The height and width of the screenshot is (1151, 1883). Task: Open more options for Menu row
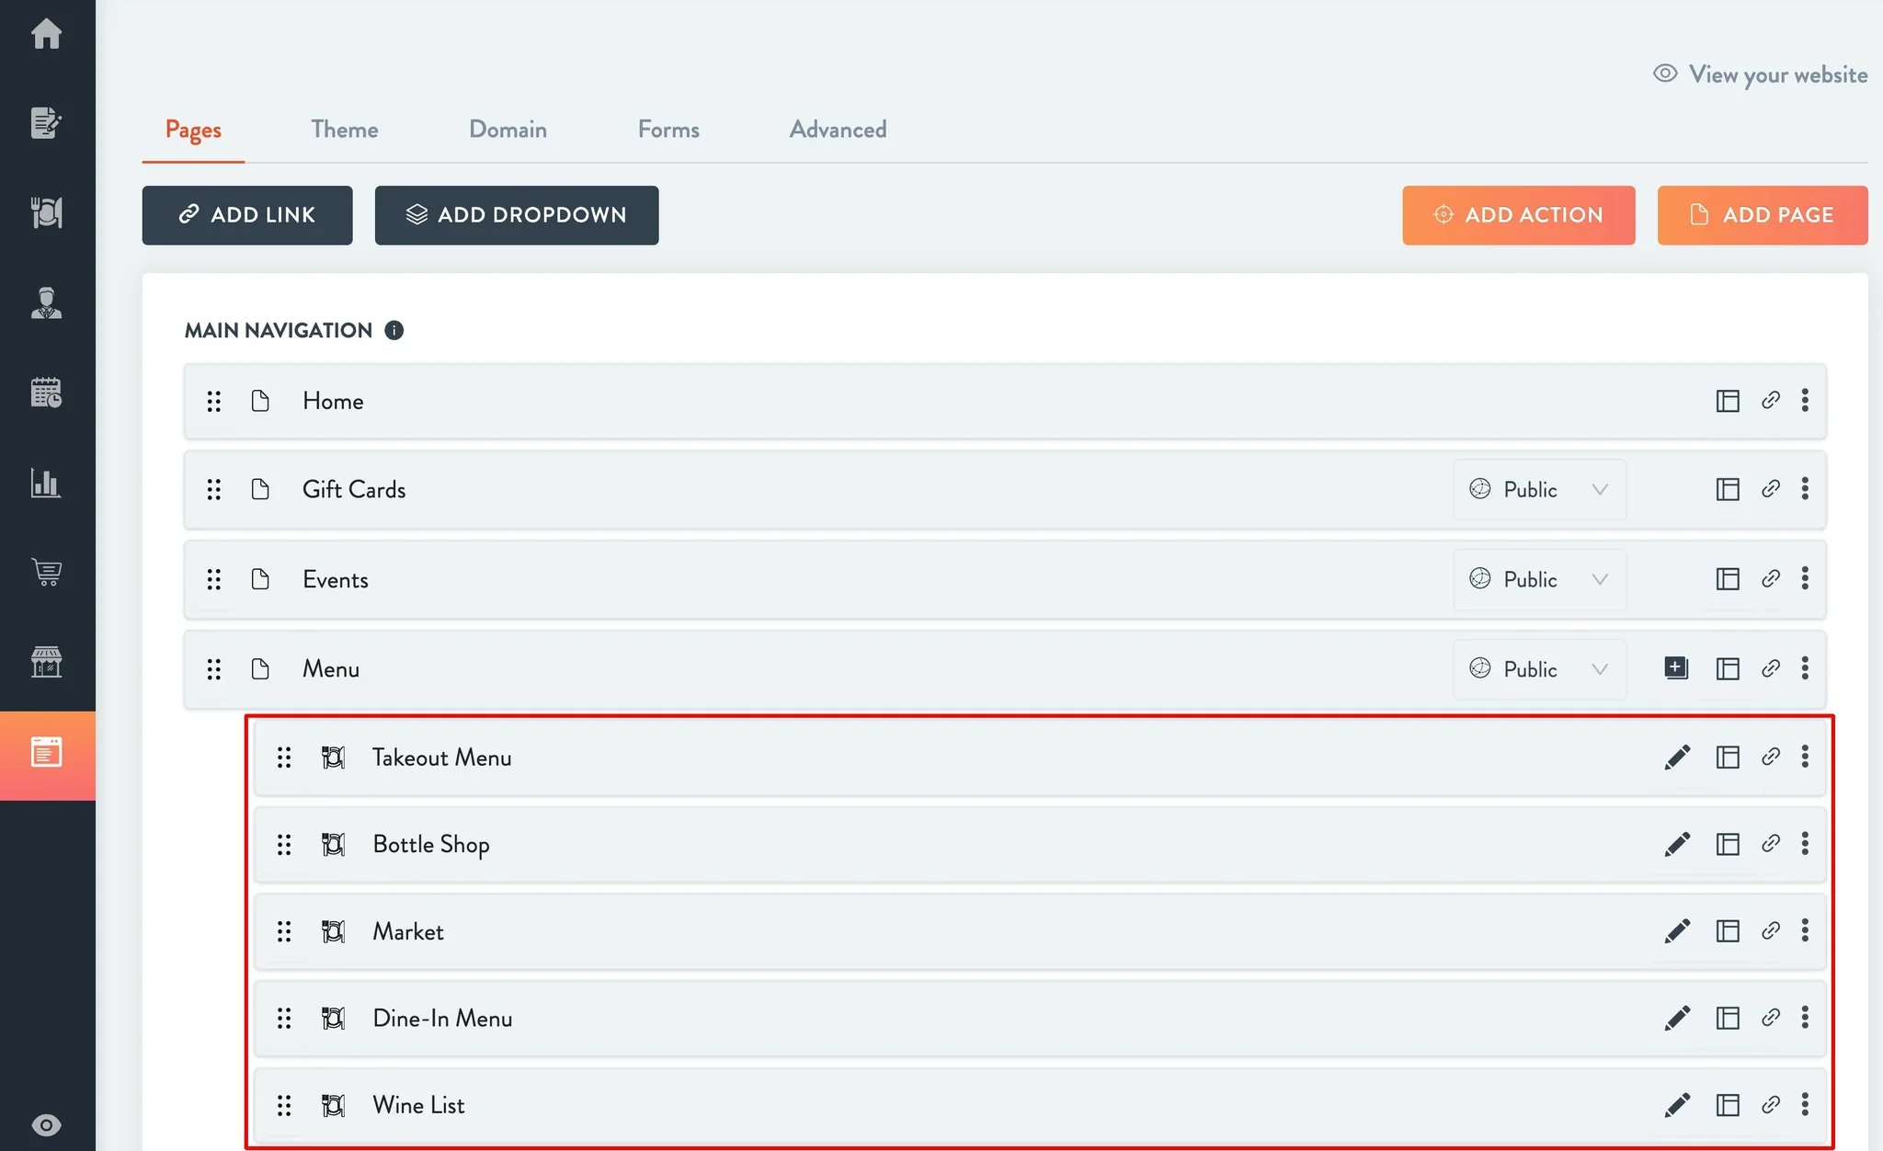(x=1805, y=667)
